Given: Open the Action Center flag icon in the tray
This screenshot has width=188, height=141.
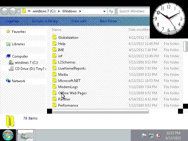Looking at the screenshot, I should click(144, 135).
